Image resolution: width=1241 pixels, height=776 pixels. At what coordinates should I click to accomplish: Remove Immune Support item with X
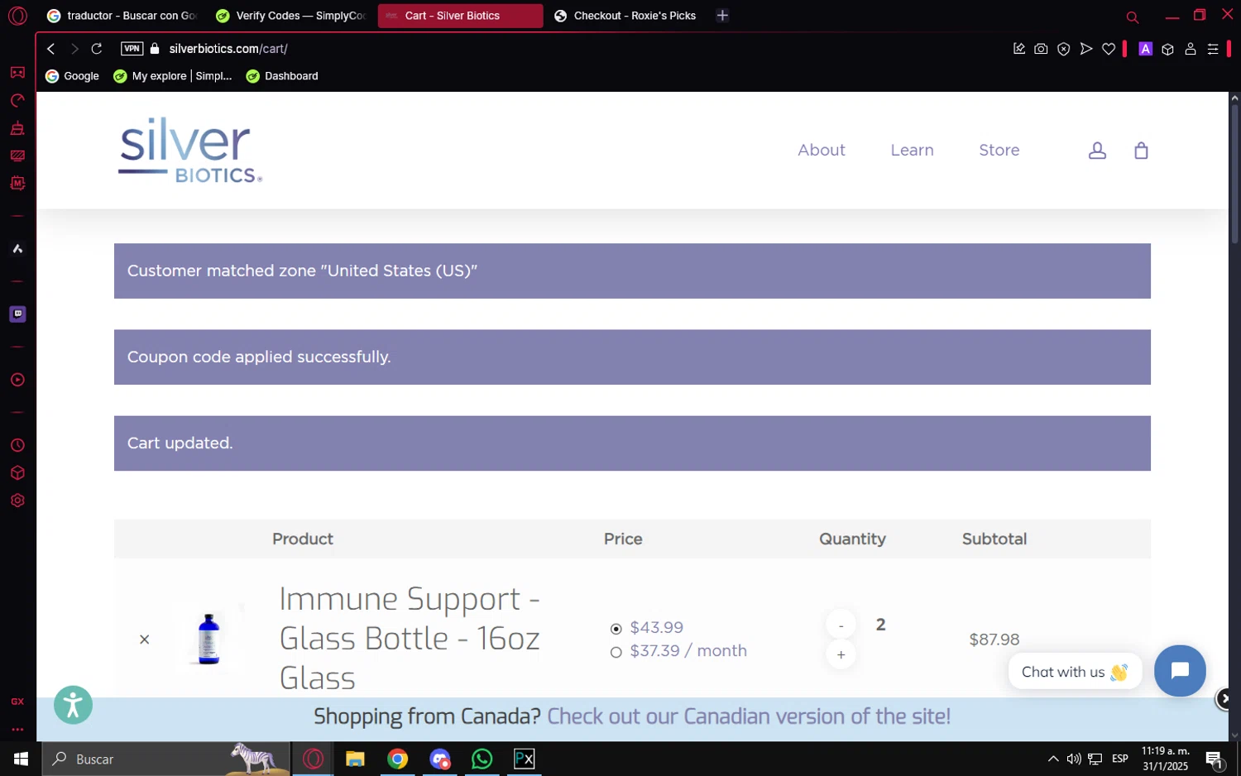pos(145,639)
